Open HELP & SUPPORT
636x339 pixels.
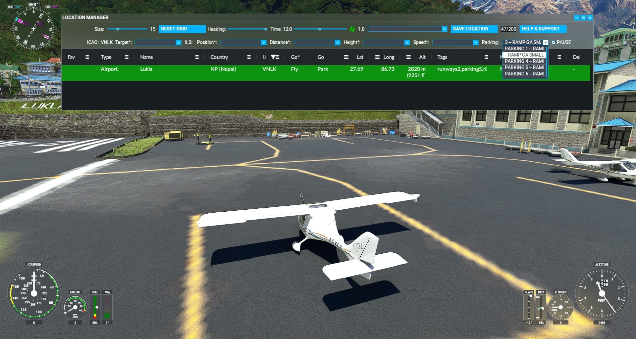point(543,29)
